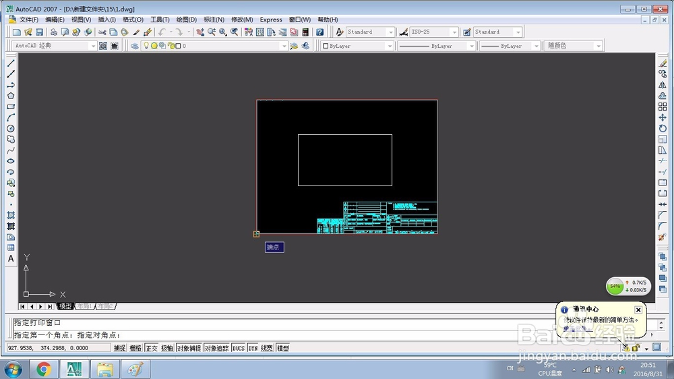Toggle the 对象捕捉 object snap button
This screenshot has width=674, height=379.
coord(189,348)
